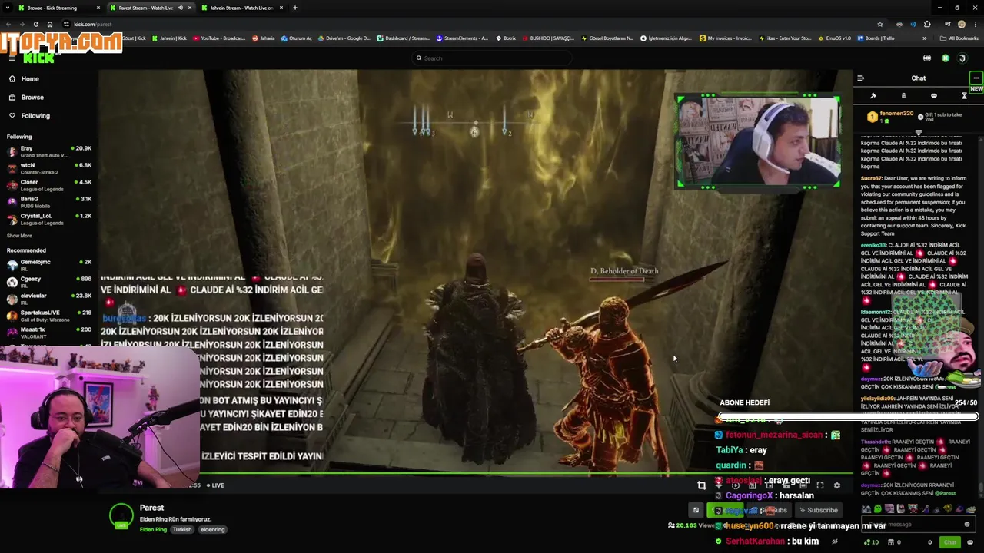Bookmark this page with the star icon
The width and height of the screenshot is (984, 553).
pos(880,24)
